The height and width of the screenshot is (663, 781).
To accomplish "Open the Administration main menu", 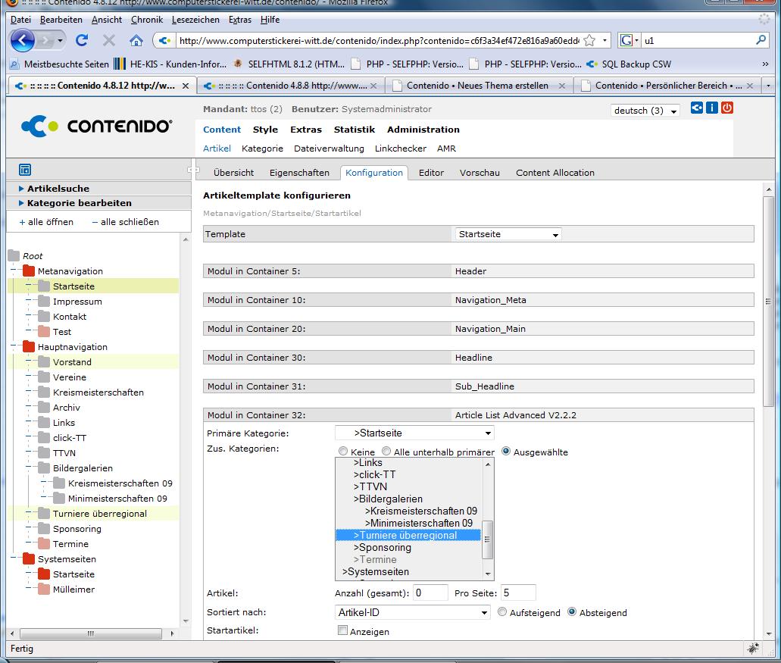I will click(x=423, y=130).
